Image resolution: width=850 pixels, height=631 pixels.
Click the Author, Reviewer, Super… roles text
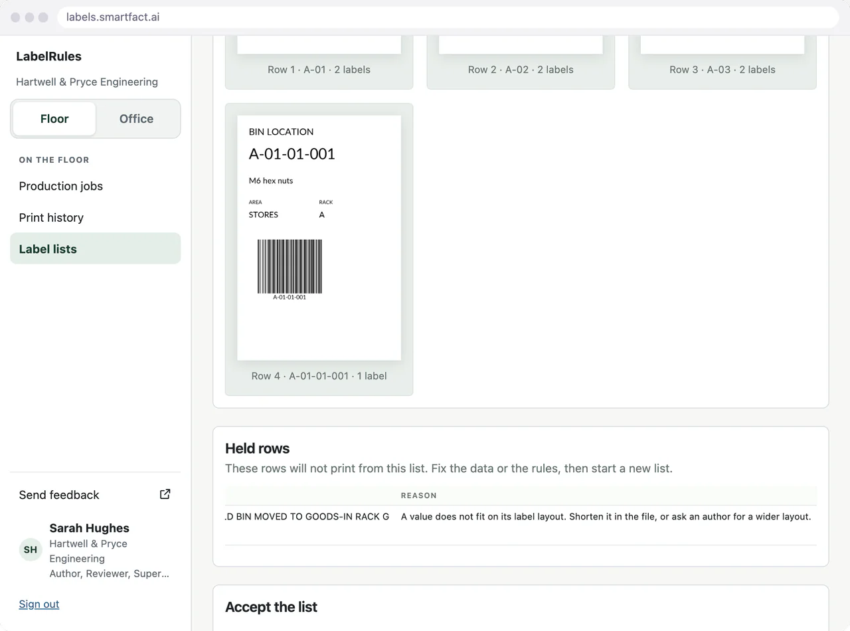tap(110, 573)
